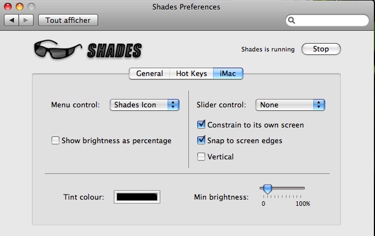Go back with the left arrow button
This screenshot has width=375, height=236.
coord(12,20)
